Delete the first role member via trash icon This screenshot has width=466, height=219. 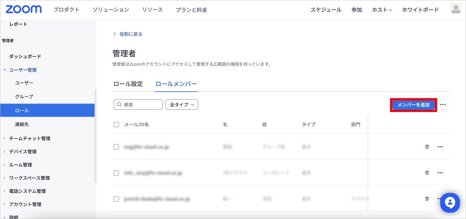pos(427,147)
